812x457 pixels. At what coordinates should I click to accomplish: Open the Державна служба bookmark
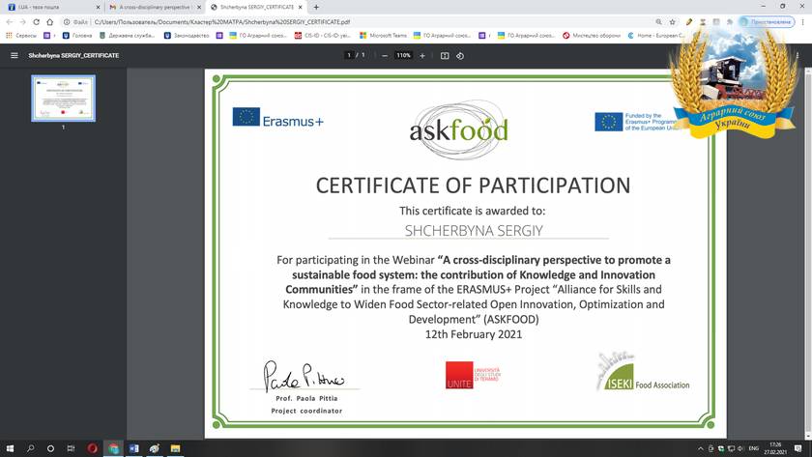(127, 35)
